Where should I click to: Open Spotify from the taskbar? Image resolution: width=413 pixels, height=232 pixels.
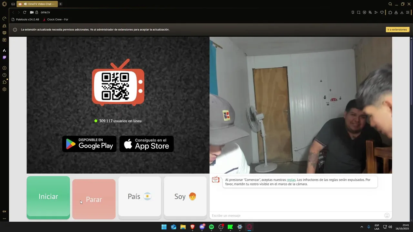click(x=211, y=227)
